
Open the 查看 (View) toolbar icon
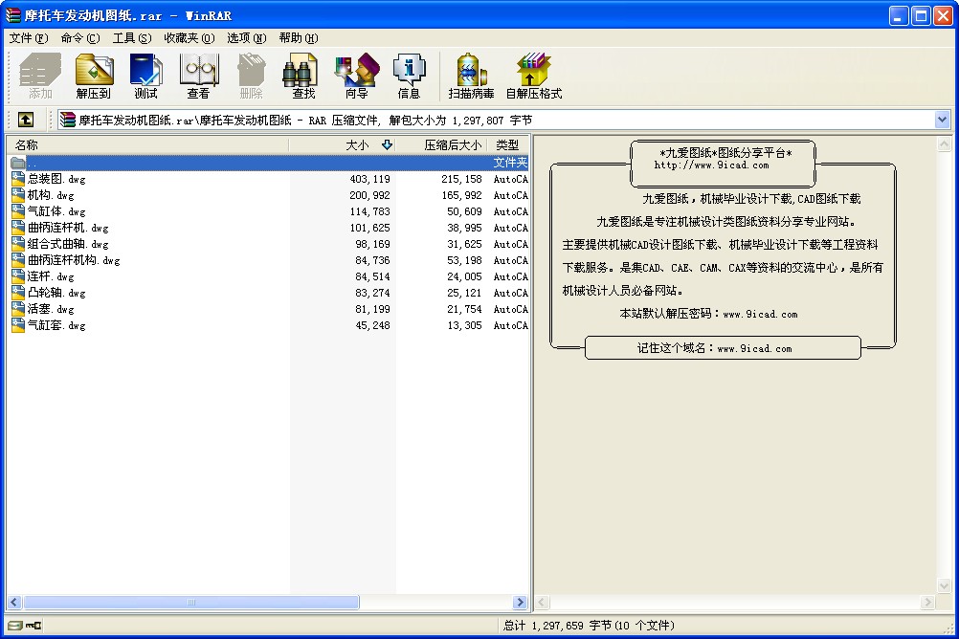click(198, 77)
